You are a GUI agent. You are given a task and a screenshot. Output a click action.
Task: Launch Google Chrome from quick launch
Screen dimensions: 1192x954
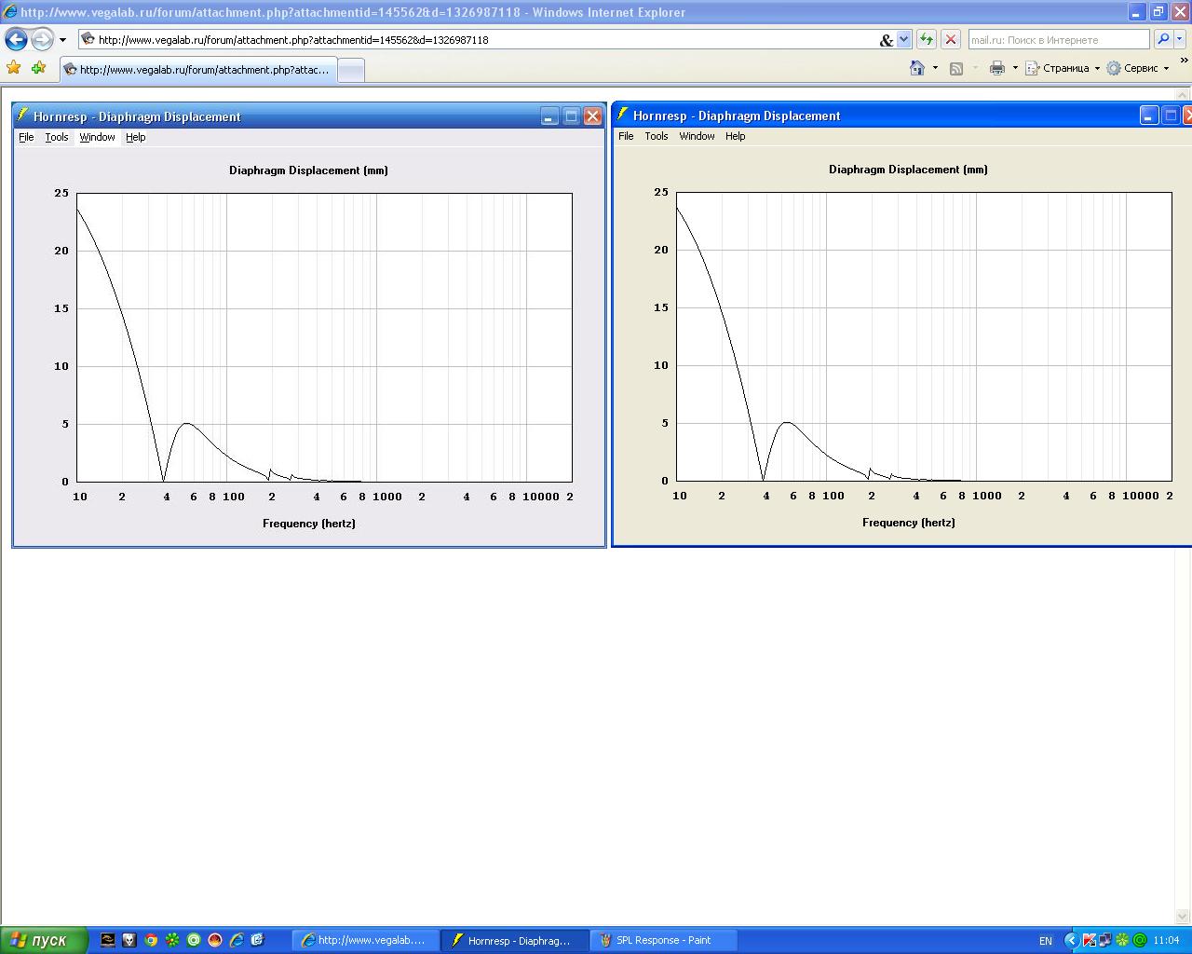tap(151, 940)
